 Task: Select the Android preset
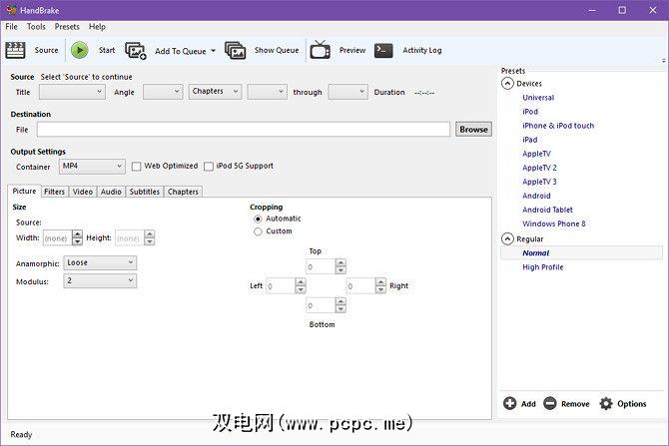[536, 196]
